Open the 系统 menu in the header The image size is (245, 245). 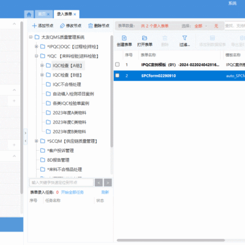[232, 3]
